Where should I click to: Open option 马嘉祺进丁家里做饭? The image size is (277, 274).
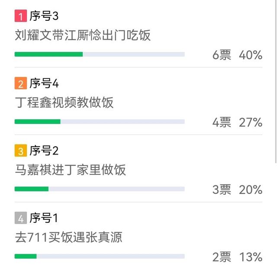tap(70, 170)
